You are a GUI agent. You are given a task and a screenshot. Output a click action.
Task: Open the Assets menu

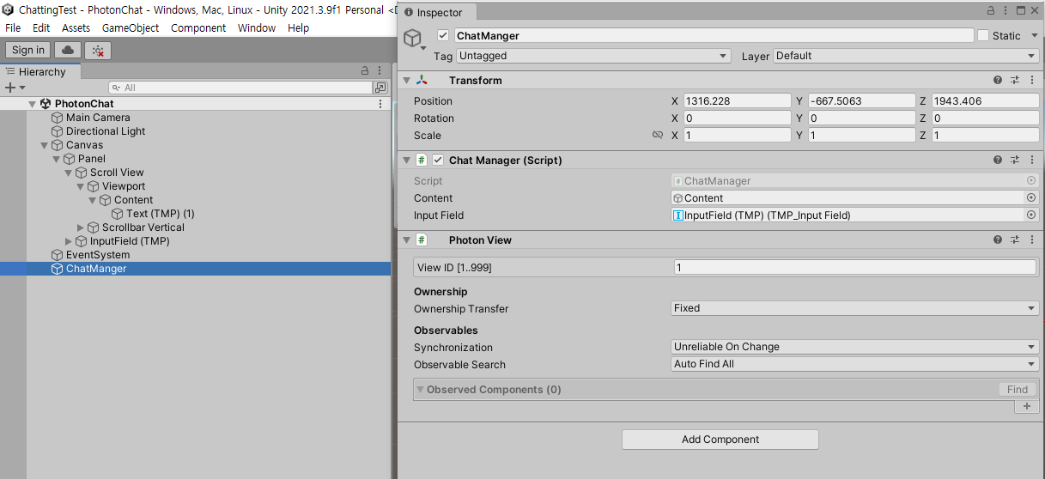coord(76,28)
